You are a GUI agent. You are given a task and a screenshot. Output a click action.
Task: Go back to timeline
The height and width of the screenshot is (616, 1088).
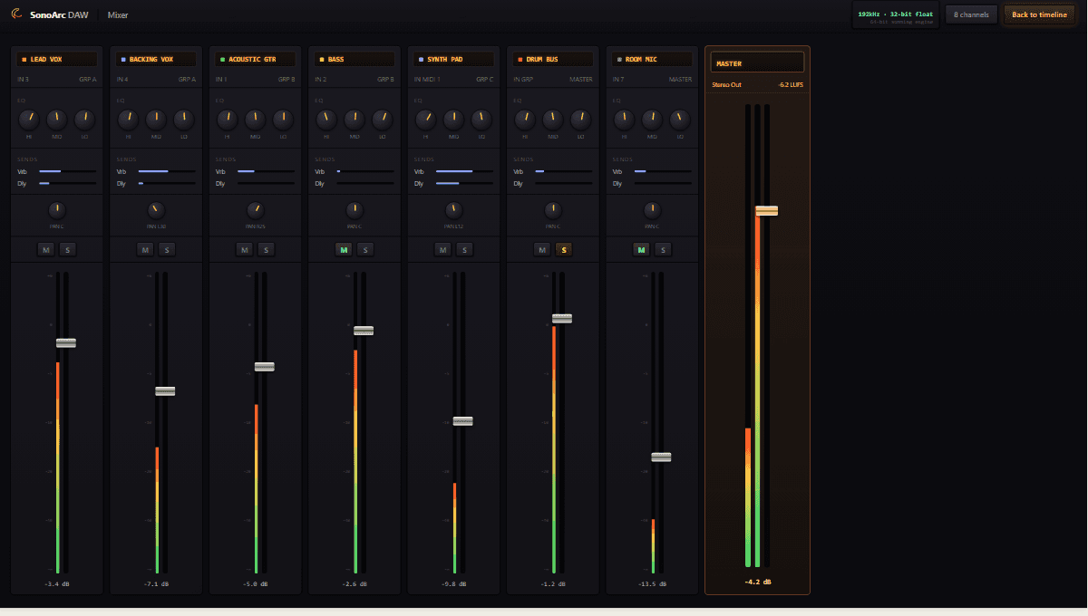pyautogui.click(x=1039, y=14)
